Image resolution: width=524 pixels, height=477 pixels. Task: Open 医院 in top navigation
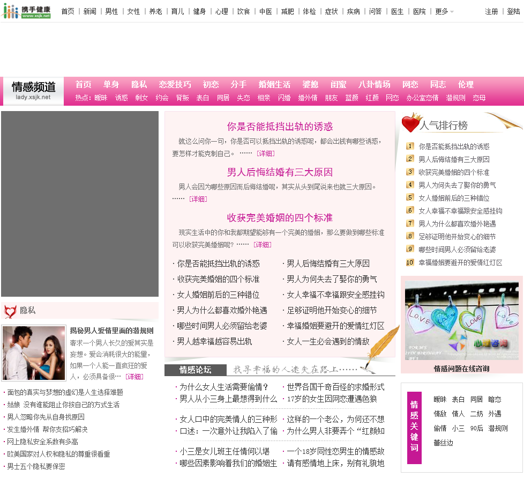(x=420, y=11)
